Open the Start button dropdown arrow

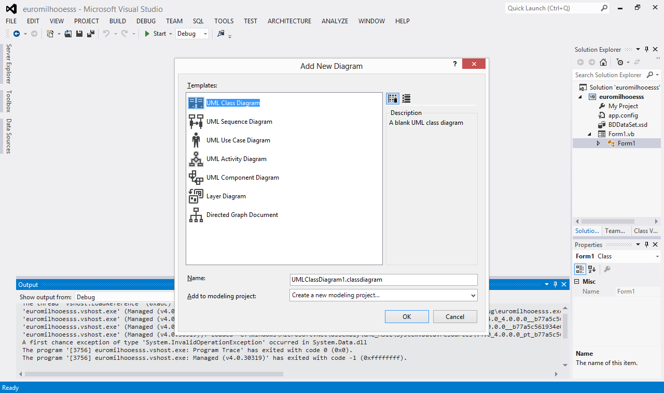click(x=171, y=34)
